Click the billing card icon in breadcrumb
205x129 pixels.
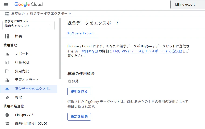click(7, 13)
